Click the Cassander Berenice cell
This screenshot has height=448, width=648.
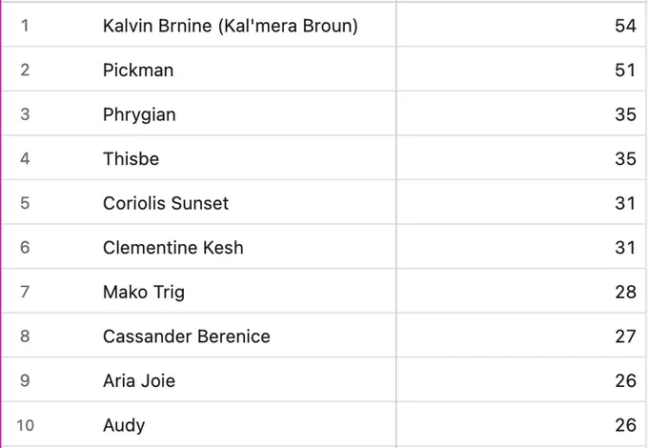point(187,336)
